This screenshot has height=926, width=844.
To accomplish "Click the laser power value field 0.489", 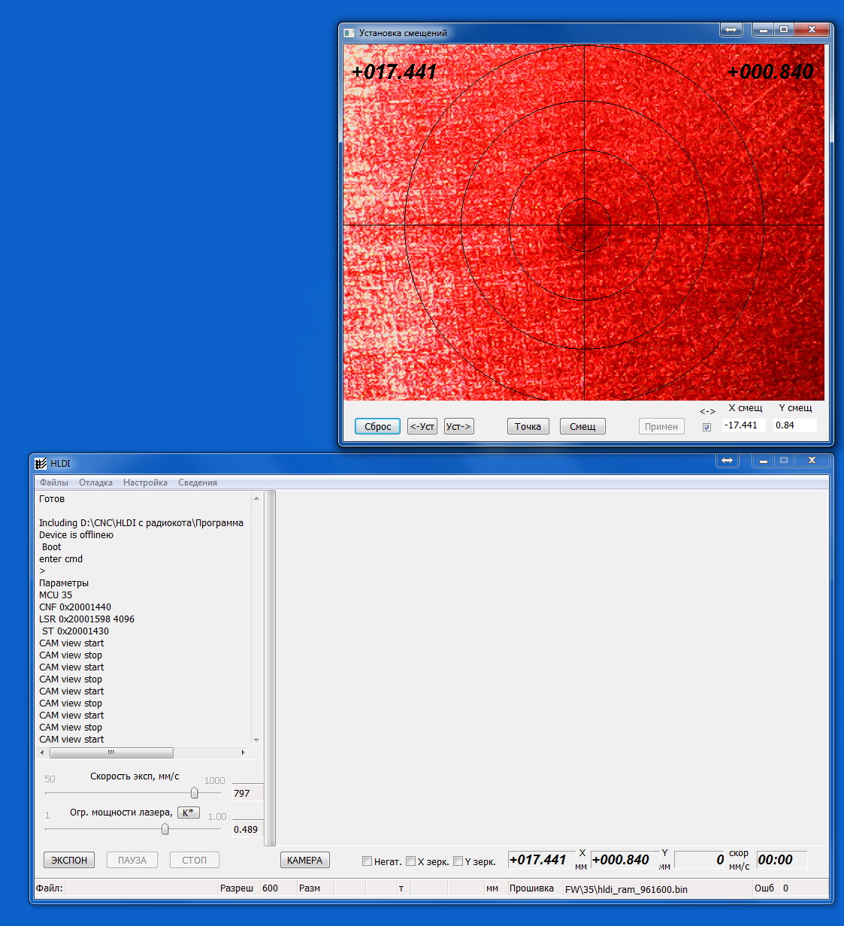I will tap(248, 829).
